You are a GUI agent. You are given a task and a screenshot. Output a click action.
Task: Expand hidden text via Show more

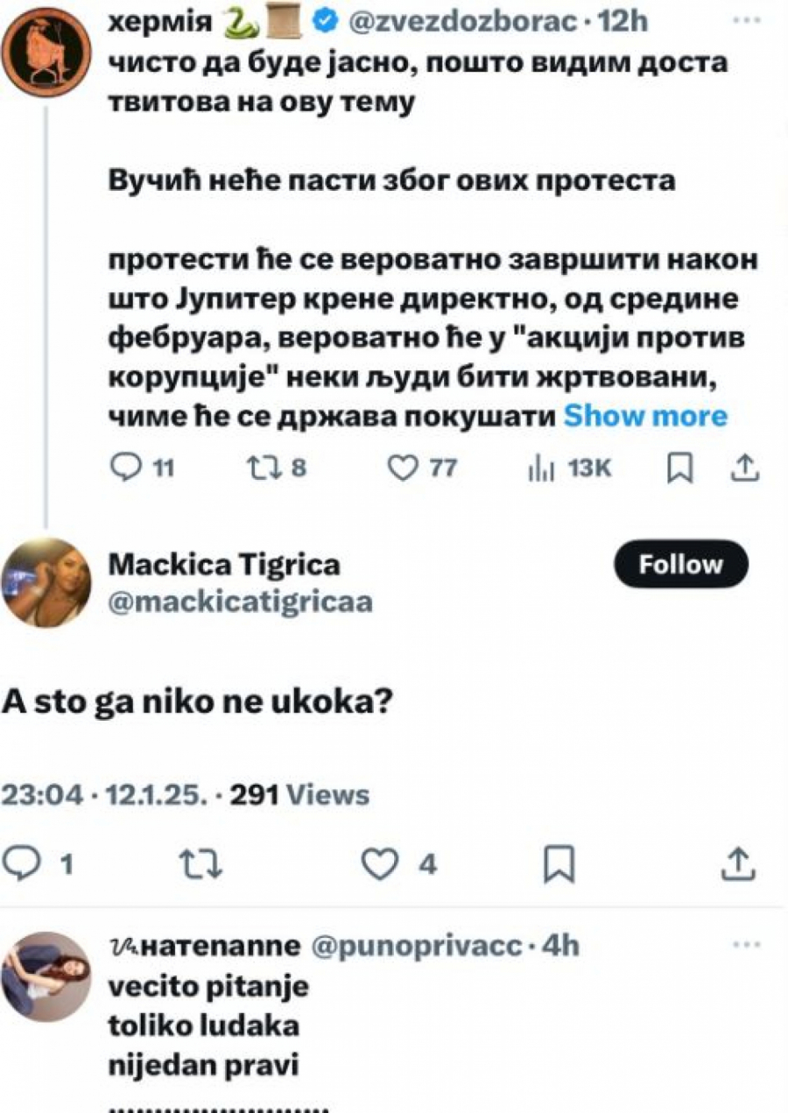pyautogui.click(x=646, y=416)
